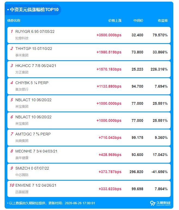Sort by 价格上涨 column header

115,21
